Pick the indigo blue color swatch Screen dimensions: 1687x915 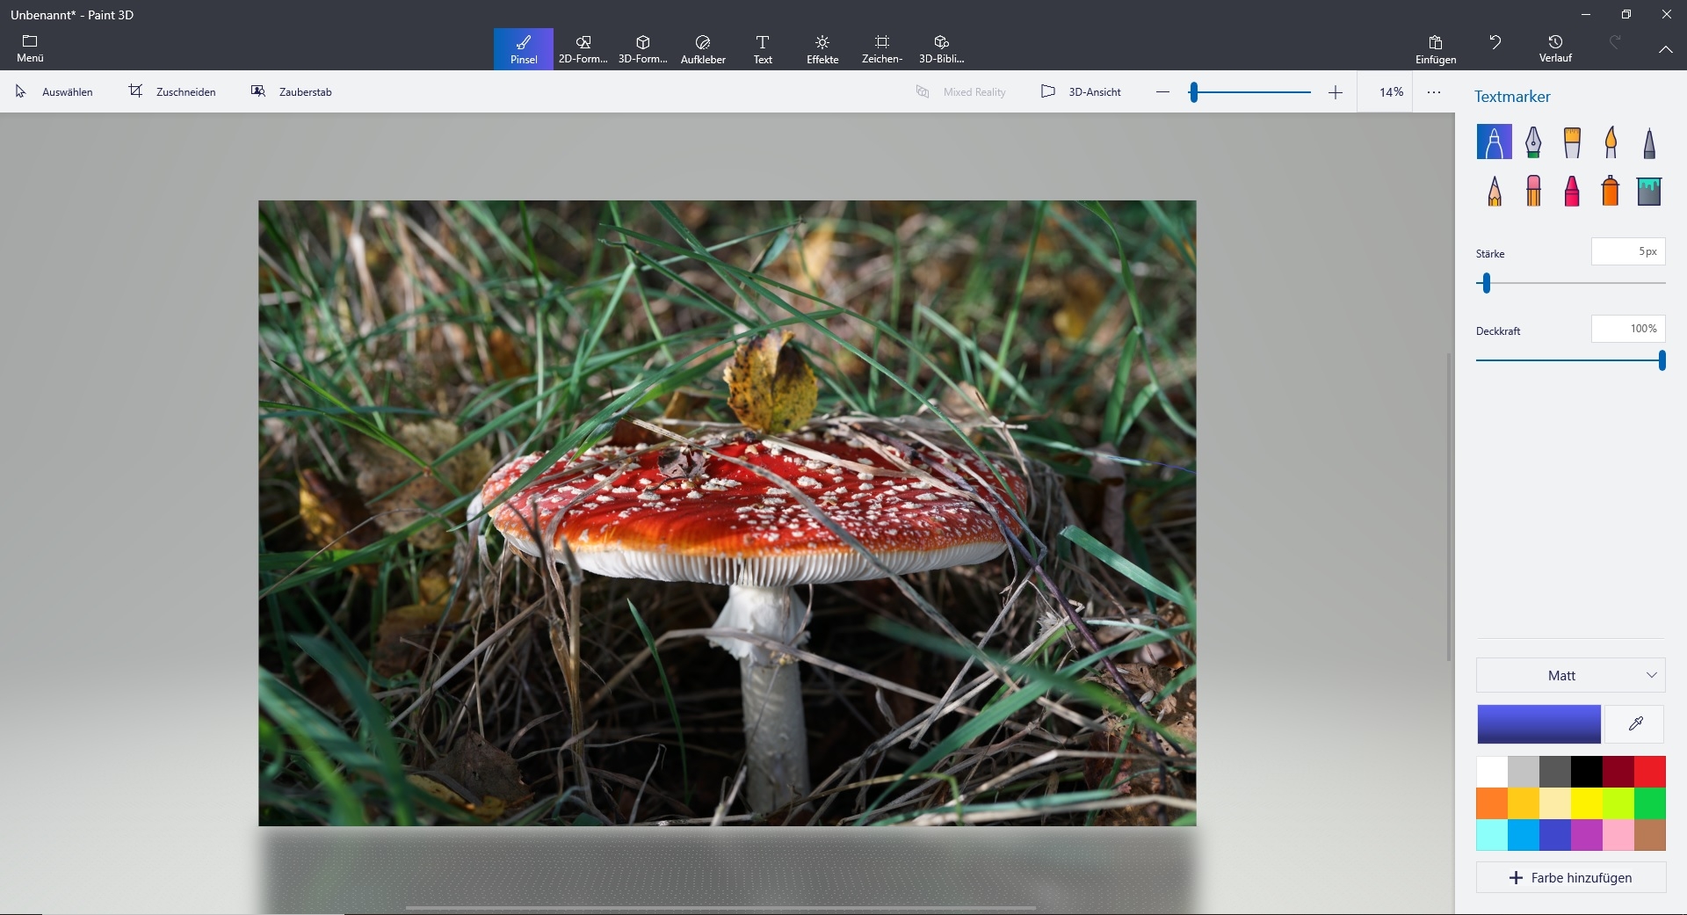(1555, 835)
